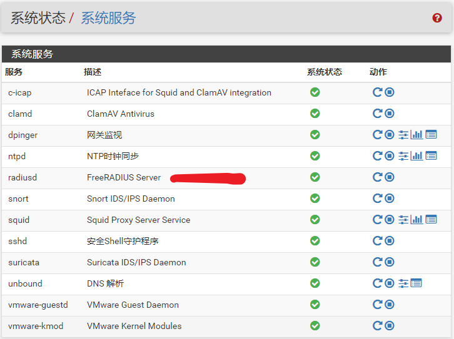View ntpd related log entries icon

tap(431, 156)
